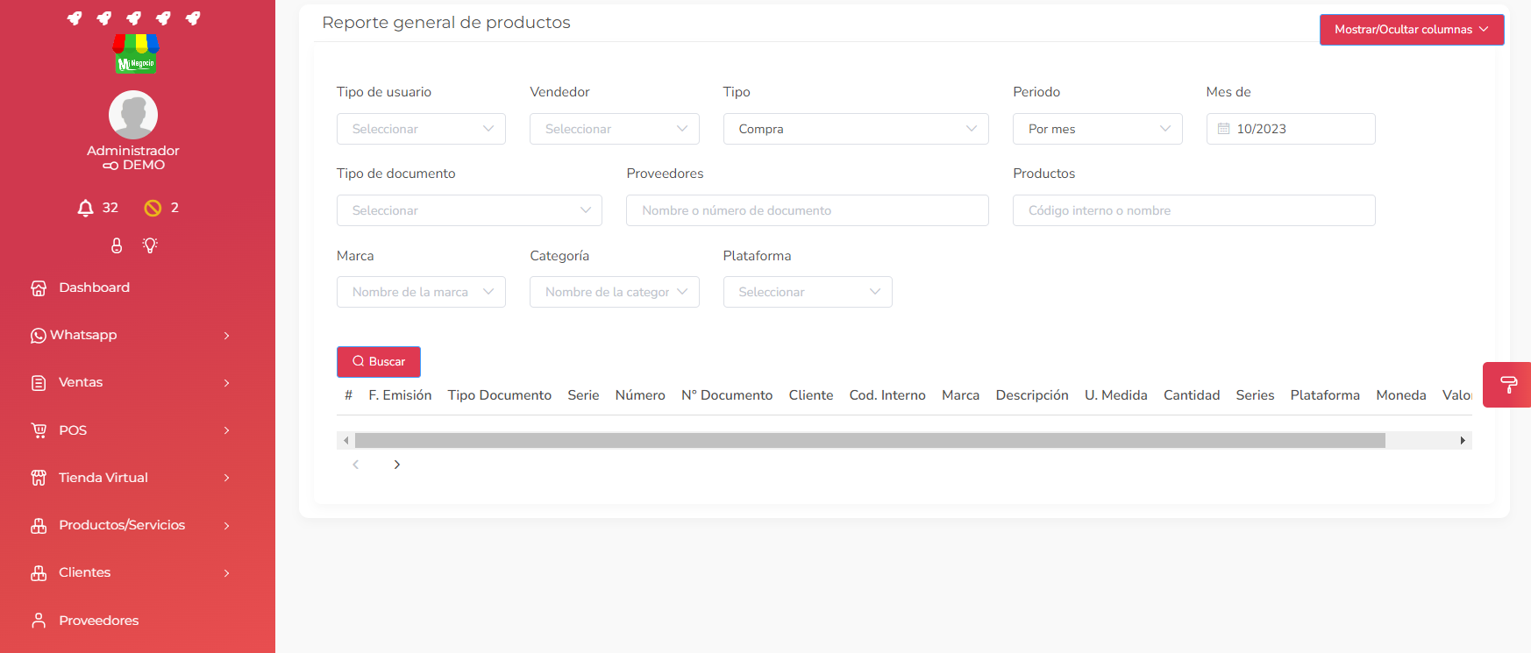Click the paint roller theme button
Image resolution: width=1531 pixels, height=653 pixels.
[x=1508, y=385]
